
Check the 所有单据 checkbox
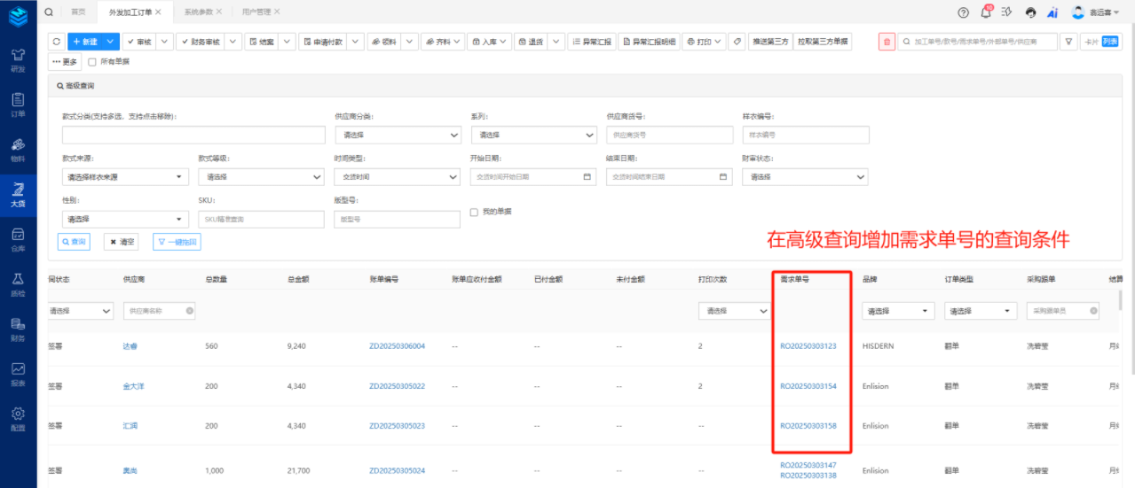pyautogui.click(x=92, y=62)
